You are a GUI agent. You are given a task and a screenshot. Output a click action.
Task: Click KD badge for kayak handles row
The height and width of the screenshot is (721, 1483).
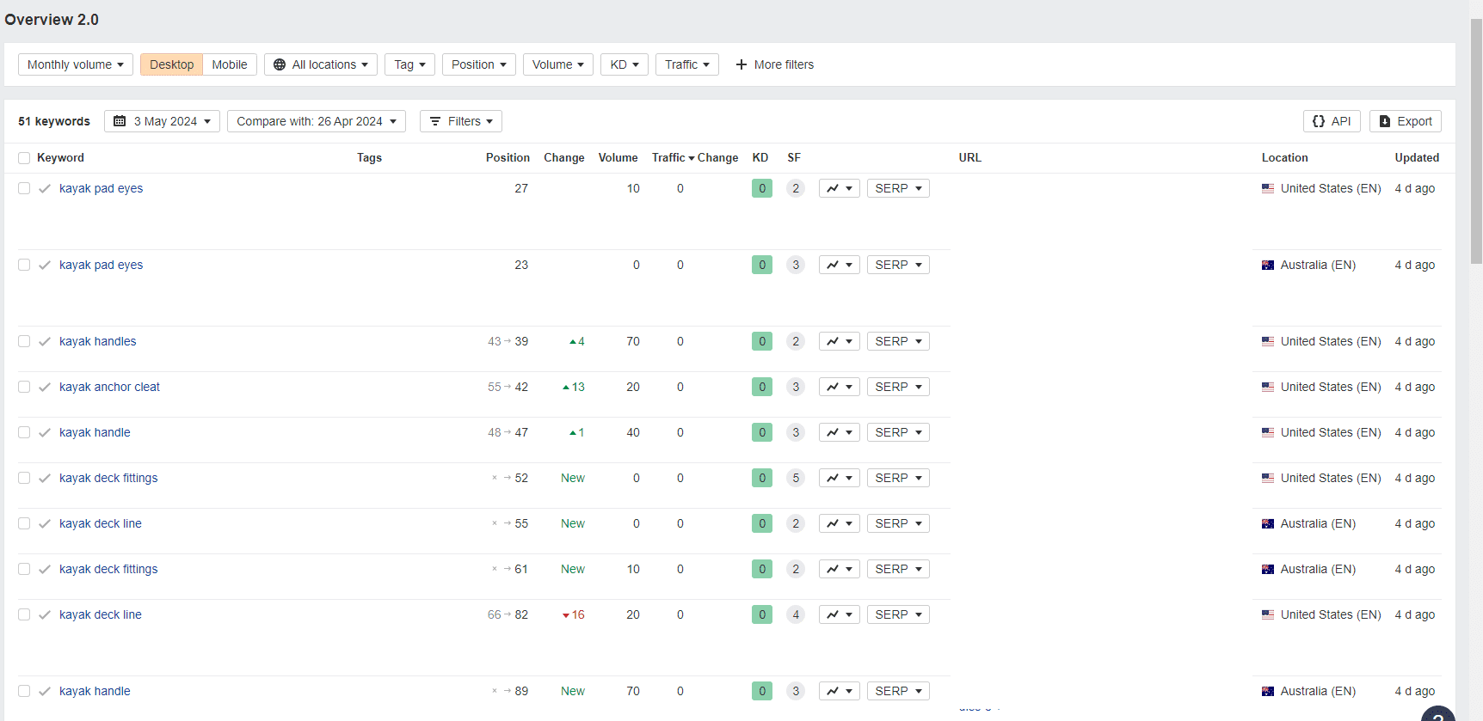click(762, 341)
